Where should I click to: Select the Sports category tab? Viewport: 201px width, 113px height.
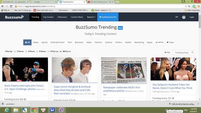tap(45, 42)
